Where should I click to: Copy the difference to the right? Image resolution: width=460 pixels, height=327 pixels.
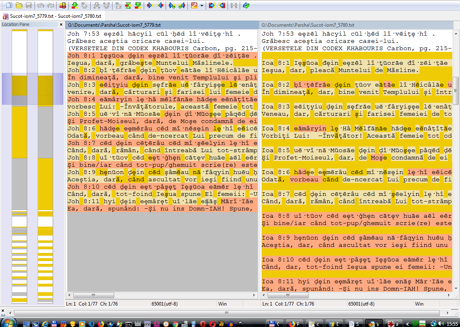pyautogui.click(x=150, y=6)
